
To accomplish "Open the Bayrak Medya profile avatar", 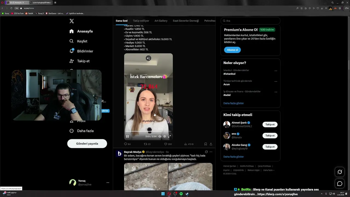I will [x=119, y=154].
